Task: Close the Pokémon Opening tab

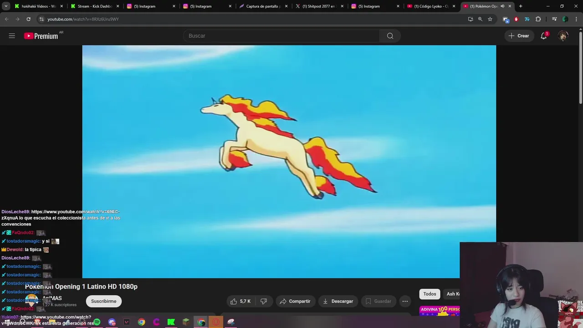Action: (510, 6)
